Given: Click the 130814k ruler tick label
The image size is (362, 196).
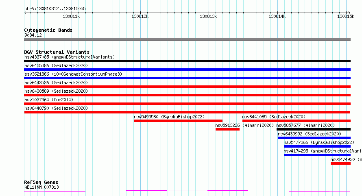Looking at the screenshot, I should [277, 16].
